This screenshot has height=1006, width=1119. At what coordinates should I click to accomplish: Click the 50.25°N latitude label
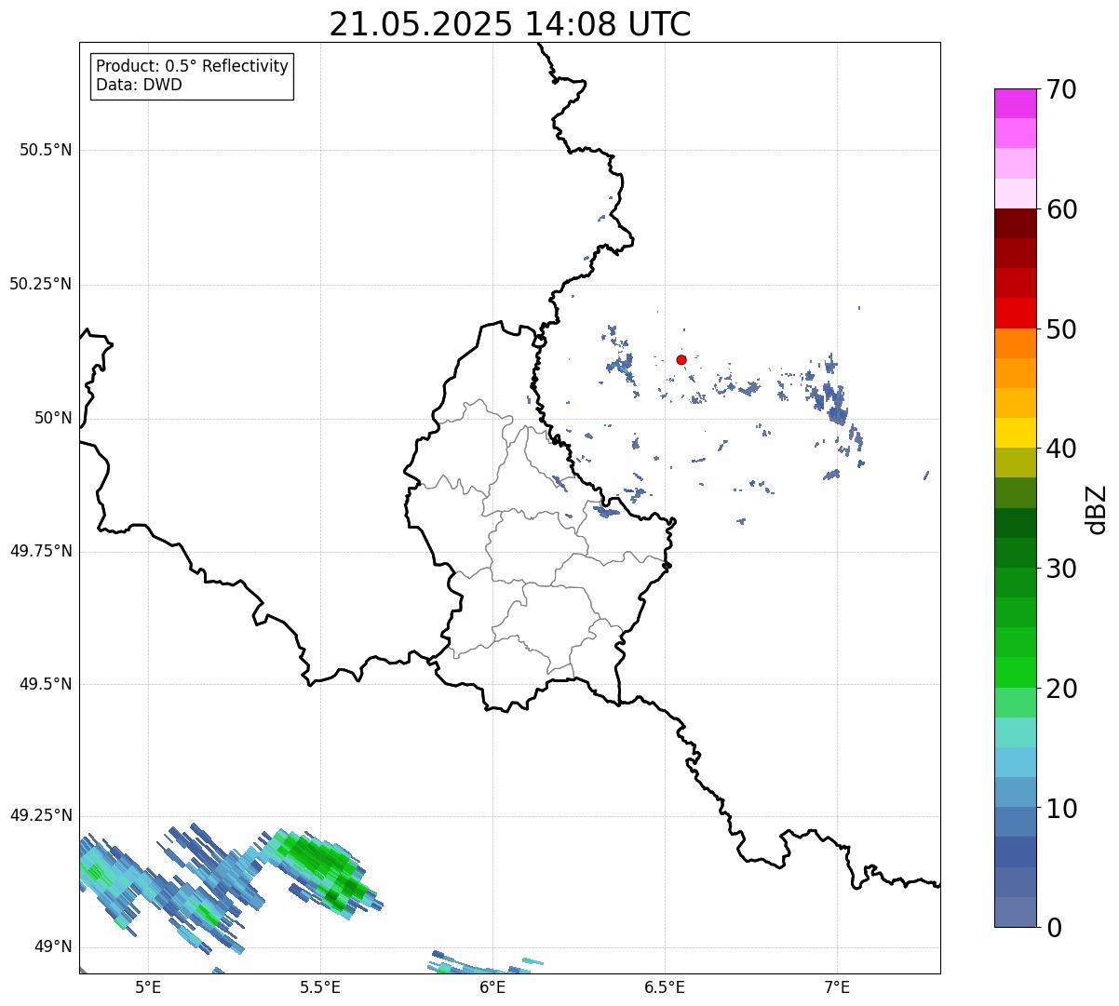click(x=41, y=284)
